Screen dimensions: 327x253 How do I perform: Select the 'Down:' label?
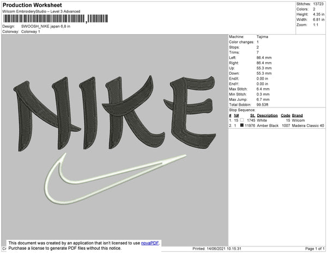(x=234, y=73)
